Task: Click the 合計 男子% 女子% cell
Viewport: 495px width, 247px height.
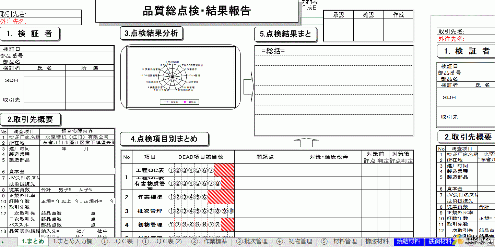Action: pos(77,190)
